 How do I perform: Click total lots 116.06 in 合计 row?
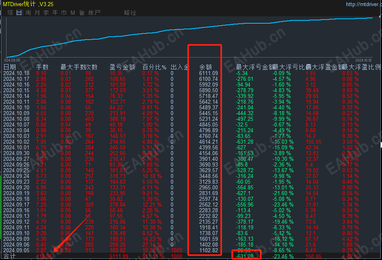(x=44, y=256)
